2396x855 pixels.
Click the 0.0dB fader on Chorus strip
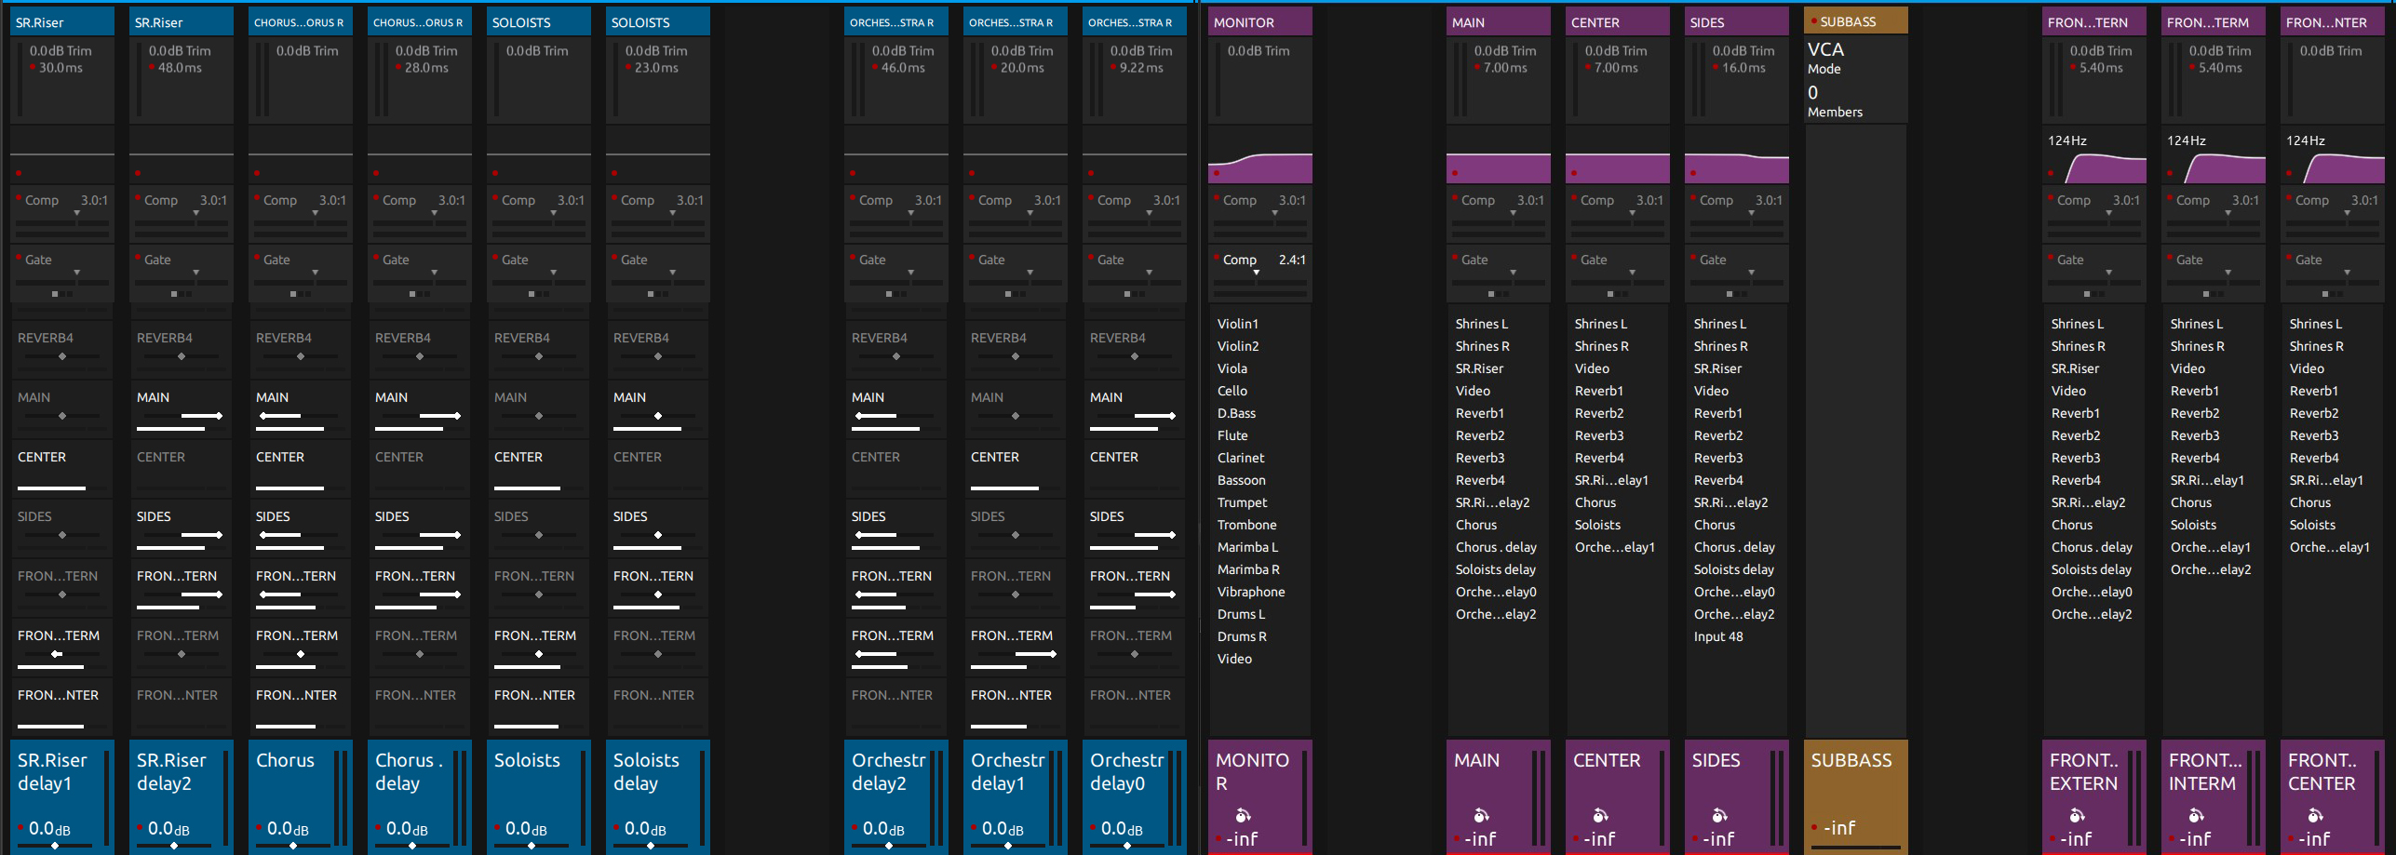(288, 828)
